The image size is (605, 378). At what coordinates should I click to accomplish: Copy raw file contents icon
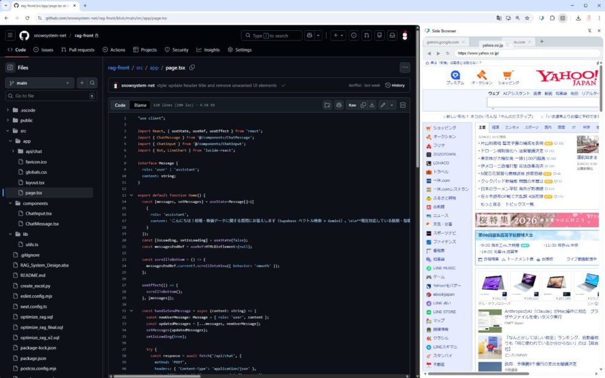coord(364,105)
